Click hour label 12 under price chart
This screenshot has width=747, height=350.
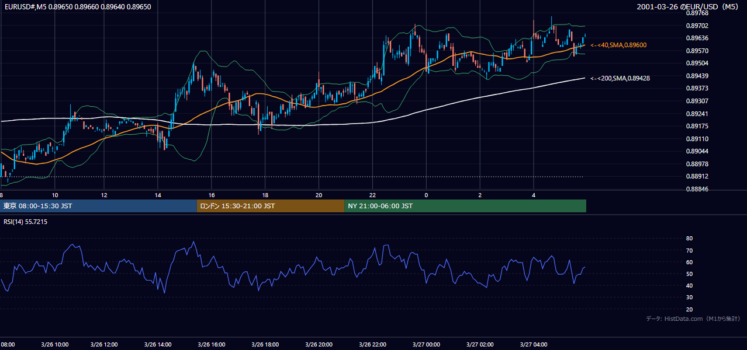(103, 195)
